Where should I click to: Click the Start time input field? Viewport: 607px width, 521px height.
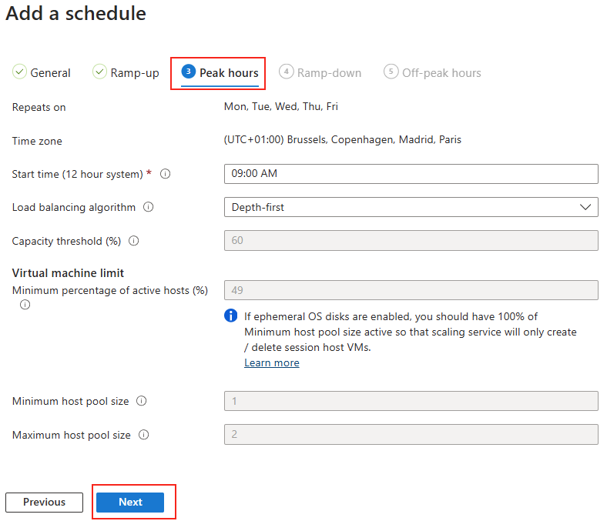pos(411,174)
